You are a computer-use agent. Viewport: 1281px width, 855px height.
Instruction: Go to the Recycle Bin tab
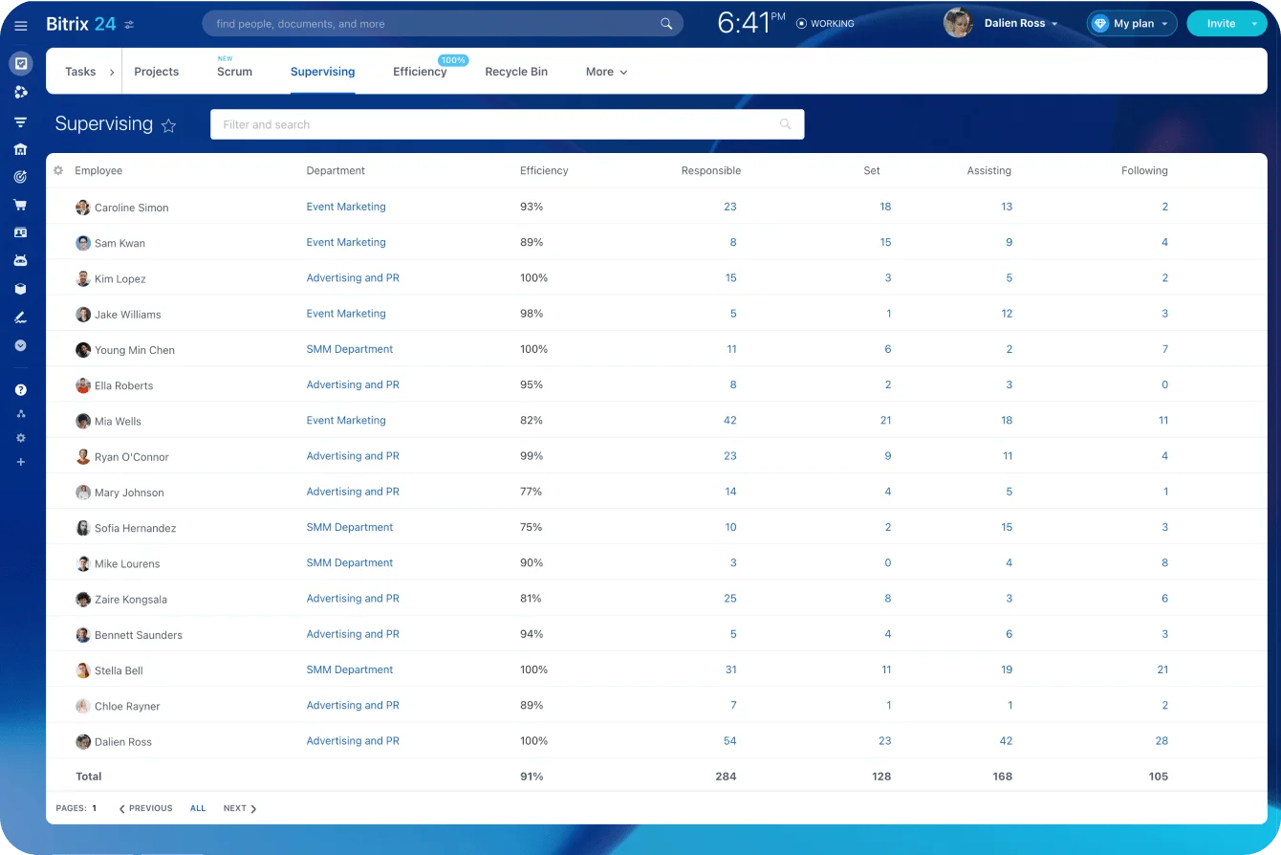click(x=516, y=72)
